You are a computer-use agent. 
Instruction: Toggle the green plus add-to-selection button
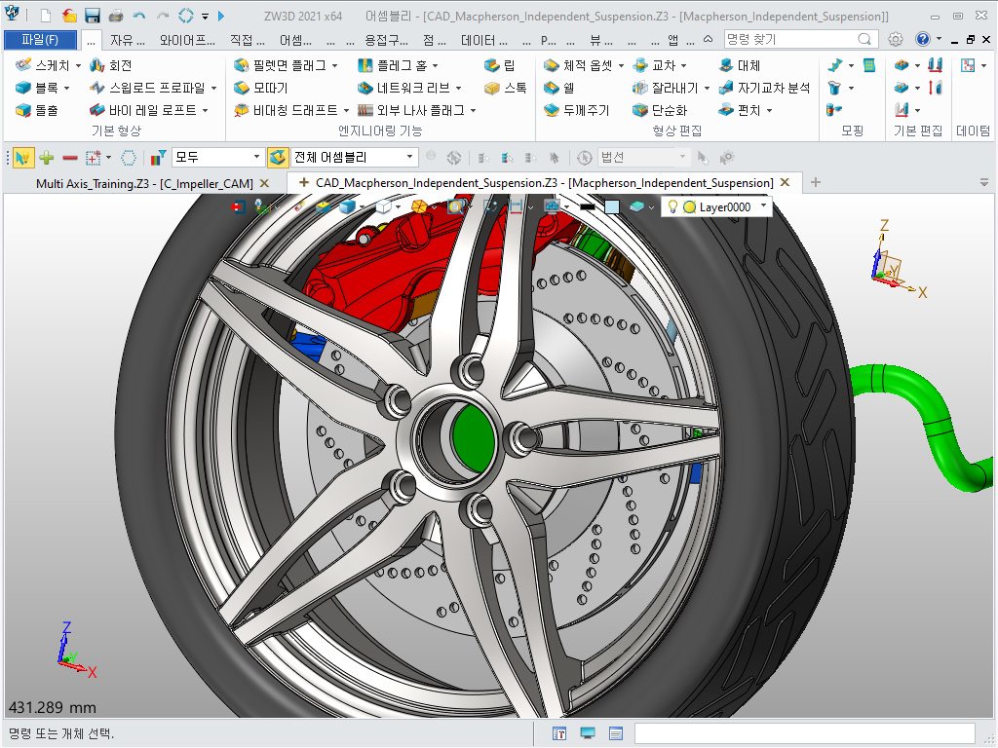click(x=47, y=157)
